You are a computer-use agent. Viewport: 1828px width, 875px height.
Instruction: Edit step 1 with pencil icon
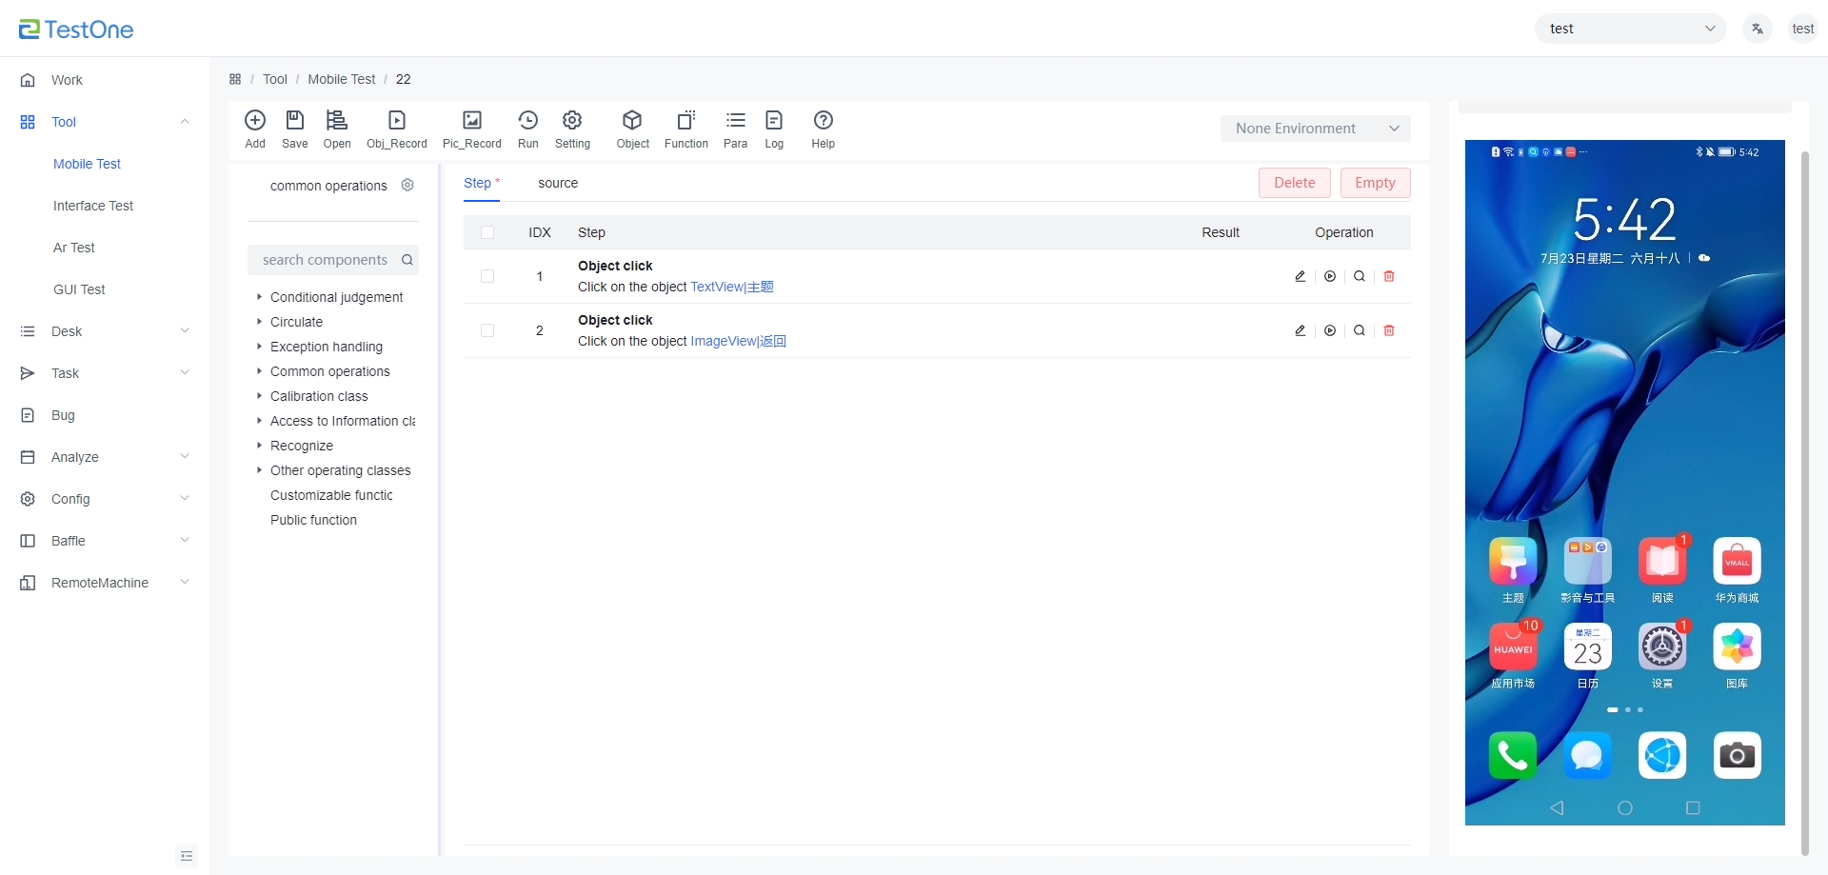(1301, 276)
